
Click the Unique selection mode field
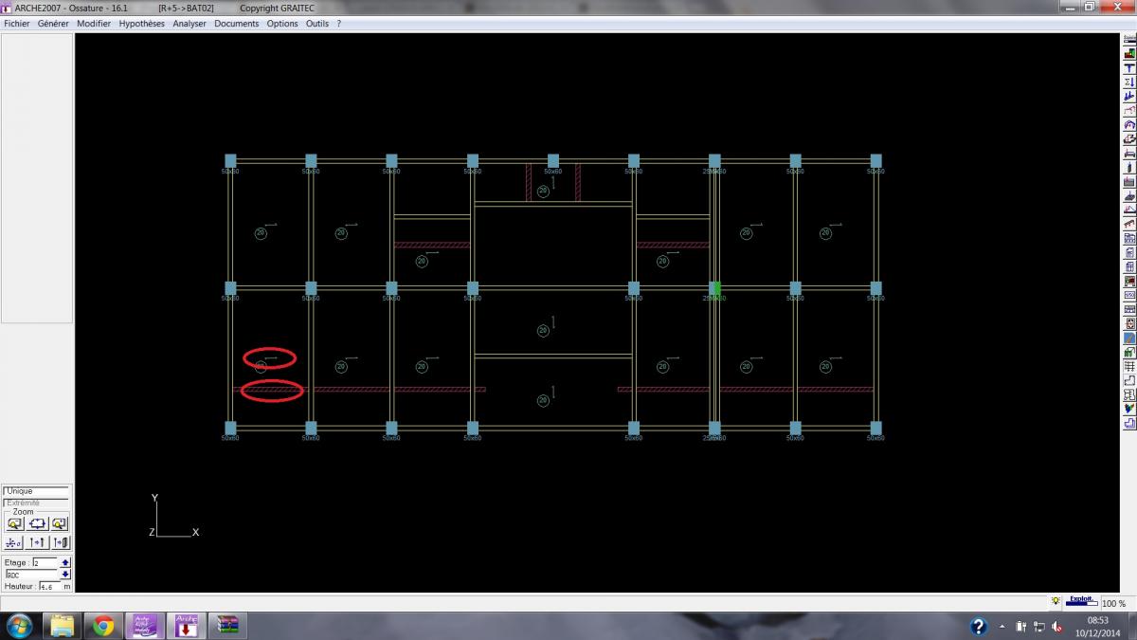[x=36, y=491]
